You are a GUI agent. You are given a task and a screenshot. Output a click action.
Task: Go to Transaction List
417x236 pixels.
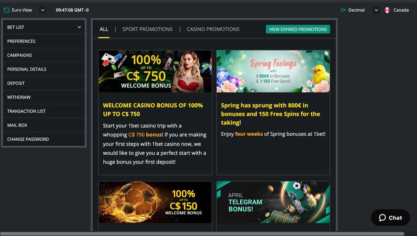tap(44, 111)
